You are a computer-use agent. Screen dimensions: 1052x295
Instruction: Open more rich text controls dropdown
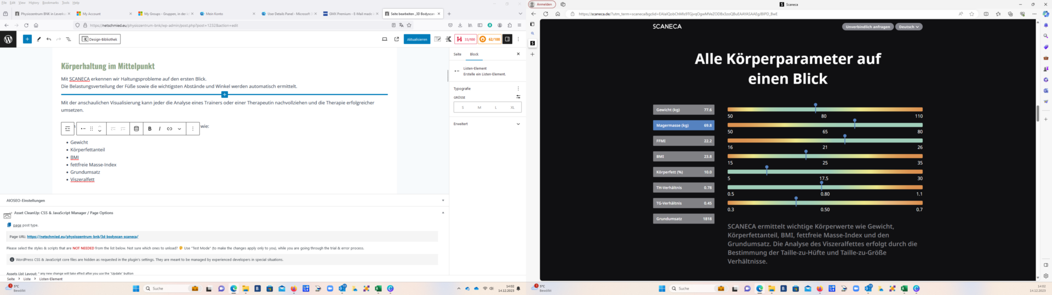click(179, 129)
